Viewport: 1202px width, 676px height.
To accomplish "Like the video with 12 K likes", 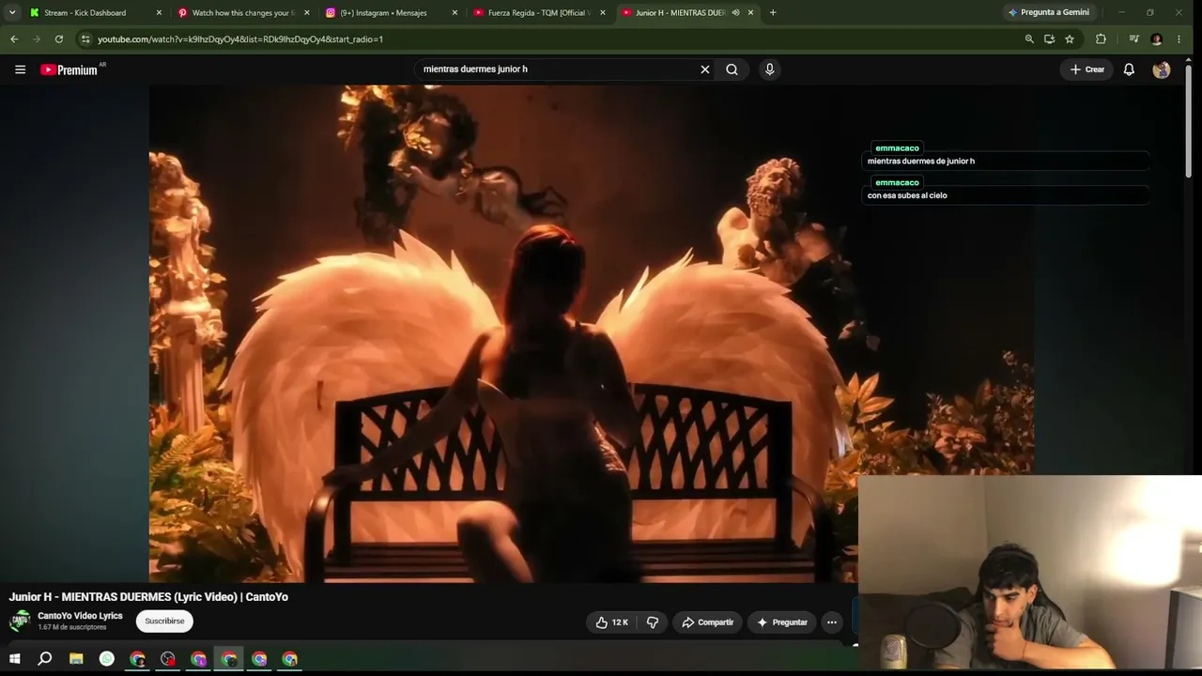I will [612, 622].
